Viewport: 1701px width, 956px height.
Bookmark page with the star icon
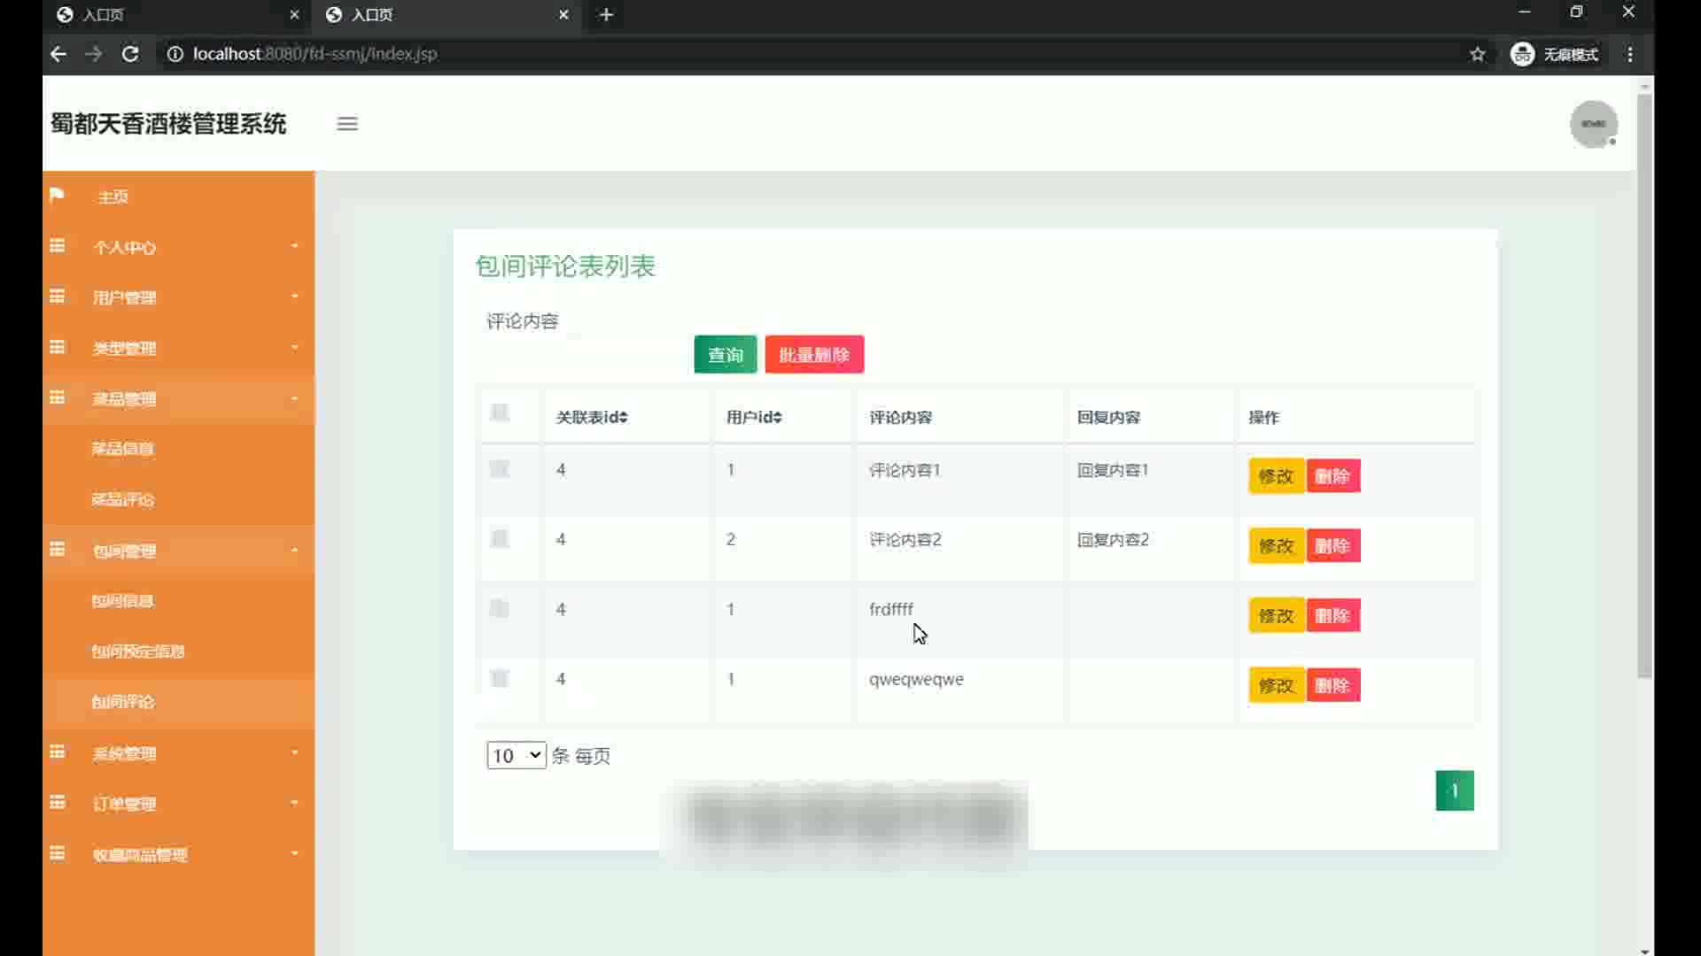(1477, 54)
